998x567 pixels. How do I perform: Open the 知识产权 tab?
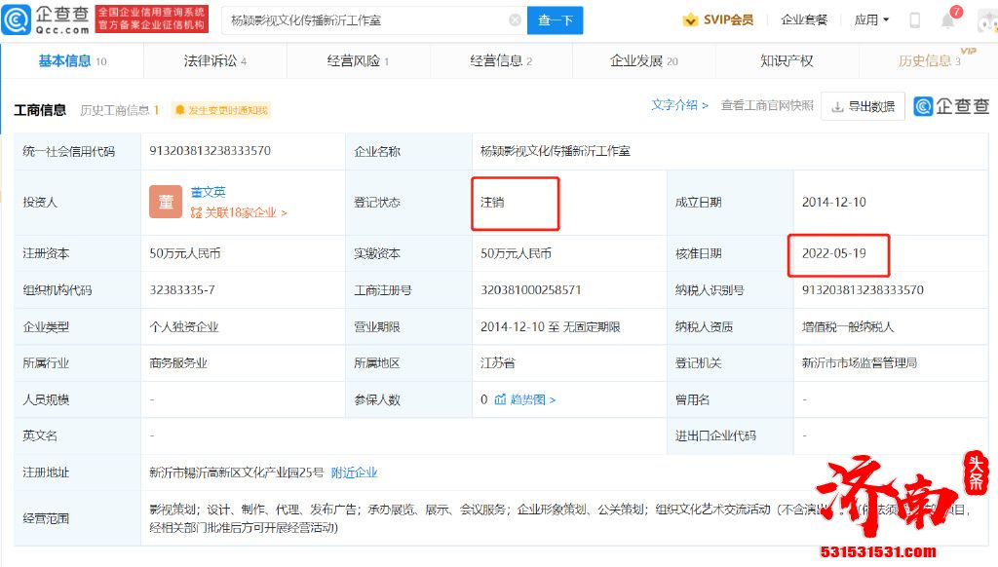click(787, 60)
